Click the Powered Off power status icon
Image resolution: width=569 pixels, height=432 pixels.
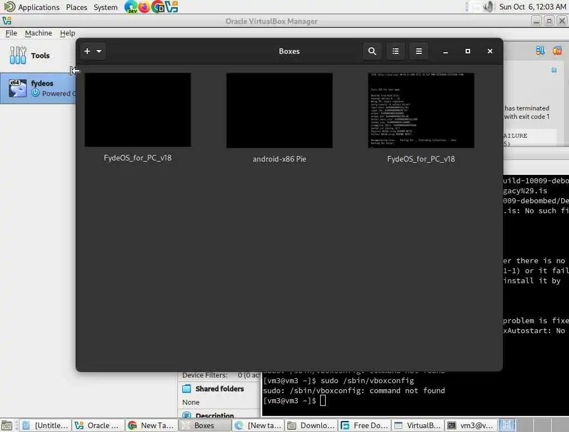pyautogui.click(x=35, y=93)
